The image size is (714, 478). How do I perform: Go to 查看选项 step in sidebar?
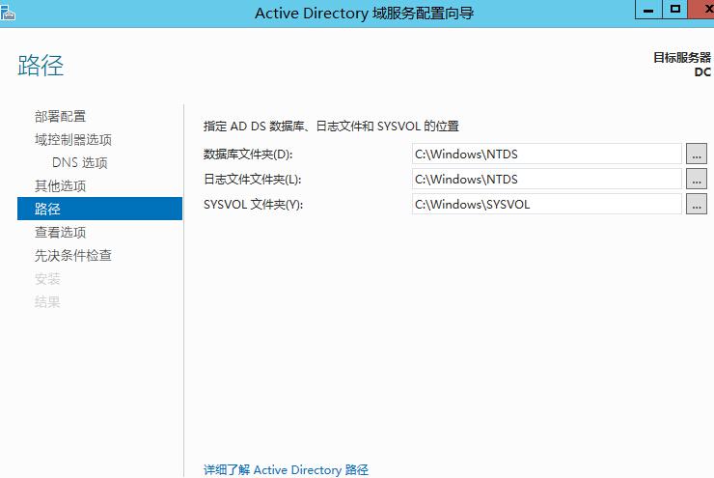point(60,233)
